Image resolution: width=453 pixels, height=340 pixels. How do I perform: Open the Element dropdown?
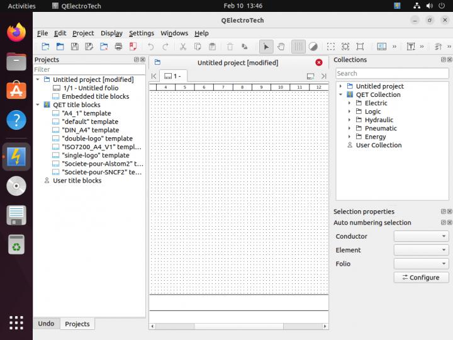click(421, 250)
